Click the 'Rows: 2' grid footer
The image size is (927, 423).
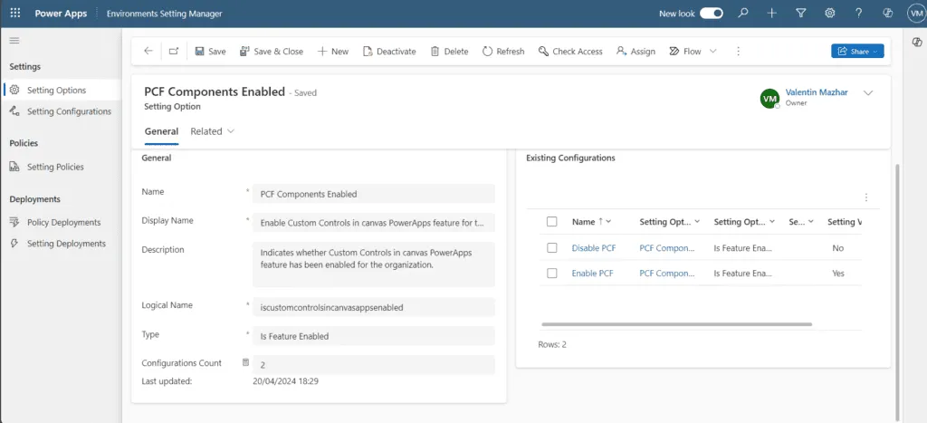click(x=552, y=344)
